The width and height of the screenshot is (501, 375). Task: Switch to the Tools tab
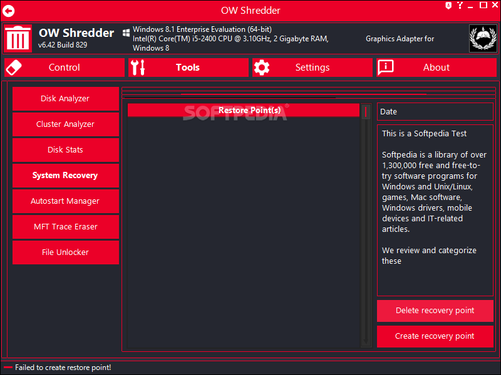[189, 67]
